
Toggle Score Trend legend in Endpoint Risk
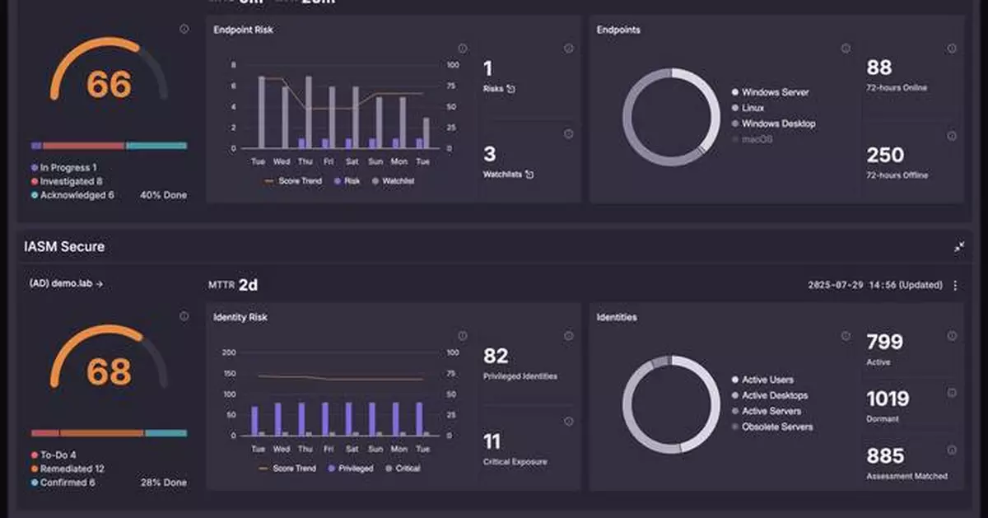pos(292,180)
